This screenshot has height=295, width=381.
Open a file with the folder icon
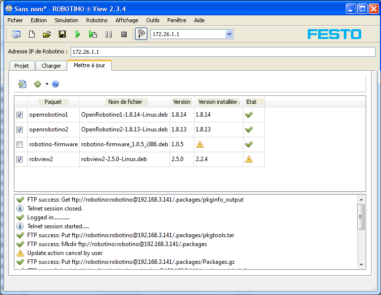point(47,34)
